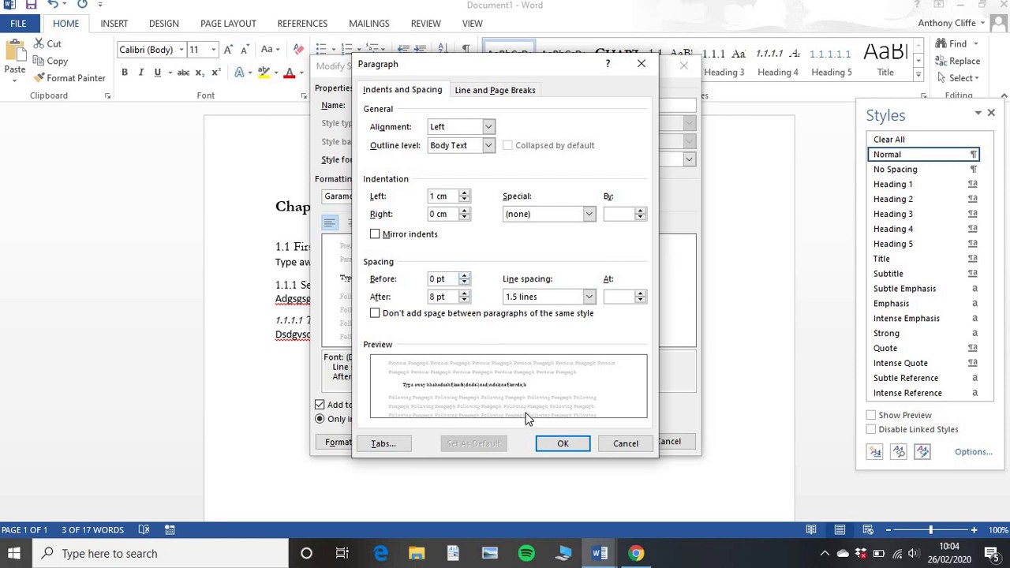1010x568 pixels.
Task: Apply strikethrough from the Font group
Action: (x=183, y=73)
